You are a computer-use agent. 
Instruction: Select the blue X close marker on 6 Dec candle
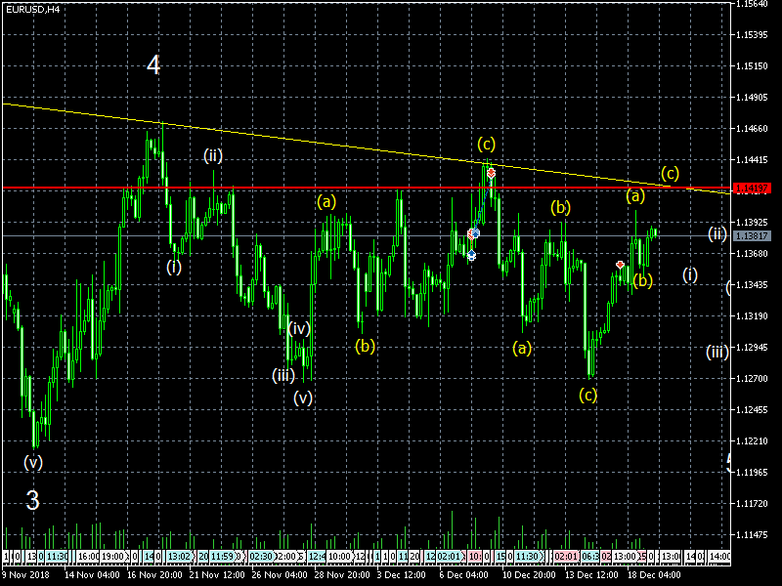click(x=476, y=233)
